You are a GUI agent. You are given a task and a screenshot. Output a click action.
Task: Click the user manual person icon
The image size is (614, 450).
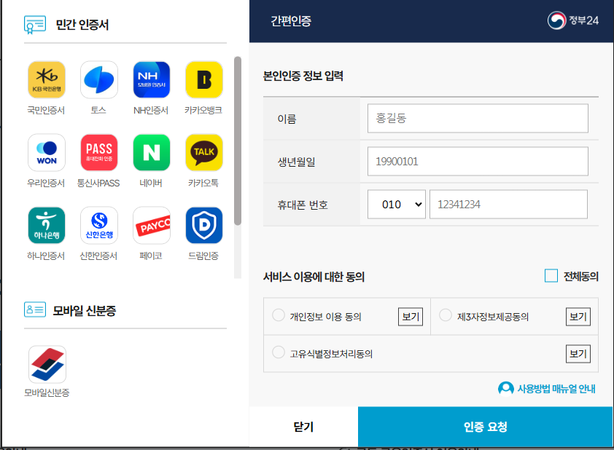click(505, 389)
